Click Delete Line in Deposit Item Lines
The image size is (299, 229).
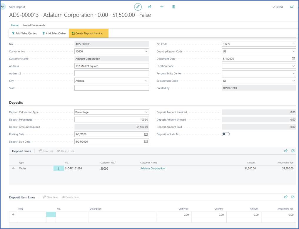pyautogui.click(x=70, y=197)
